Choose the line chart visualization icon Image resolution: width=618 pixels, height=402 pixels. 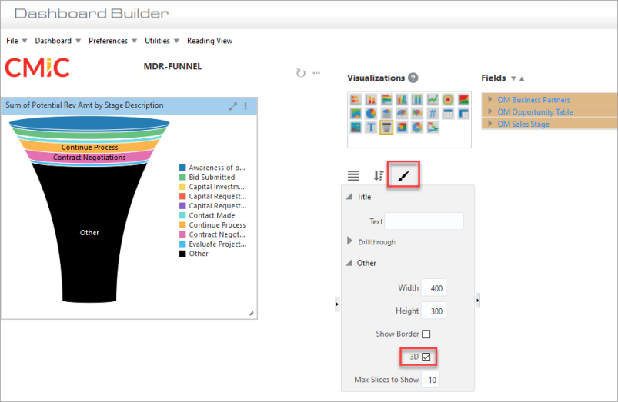click(x=433, y=100)
